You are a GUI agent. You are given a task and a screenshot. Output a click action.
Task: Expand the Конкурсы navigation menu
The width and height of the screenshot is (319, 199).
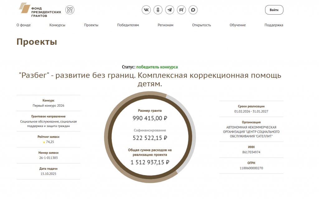coord(57,25)
